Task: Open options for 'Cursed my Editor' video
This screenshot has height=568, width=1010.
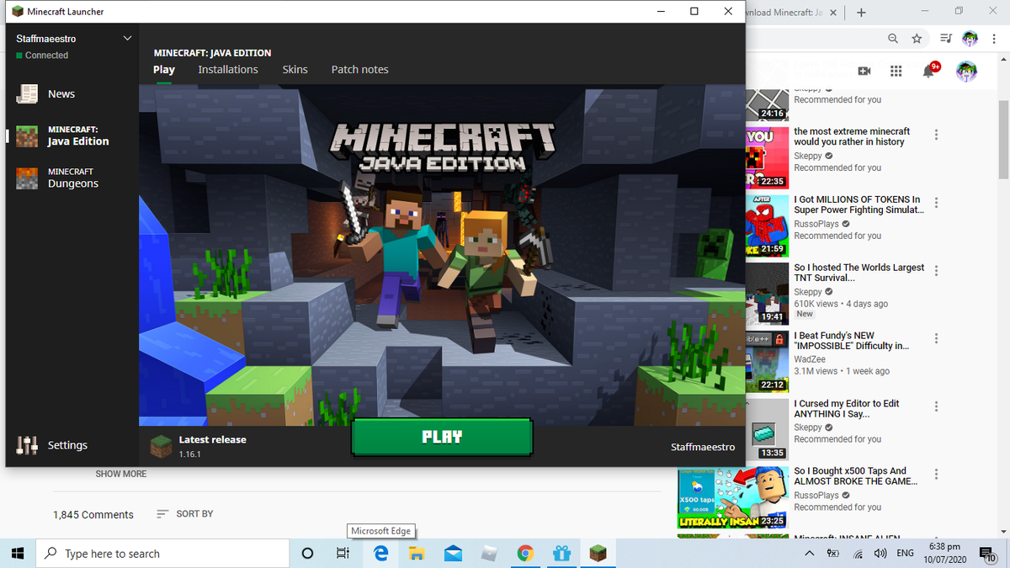Action: tap(936, 406)
